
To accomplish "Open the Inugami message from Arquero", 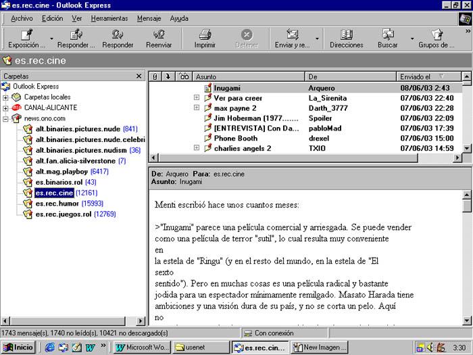I will click(305, 88).
